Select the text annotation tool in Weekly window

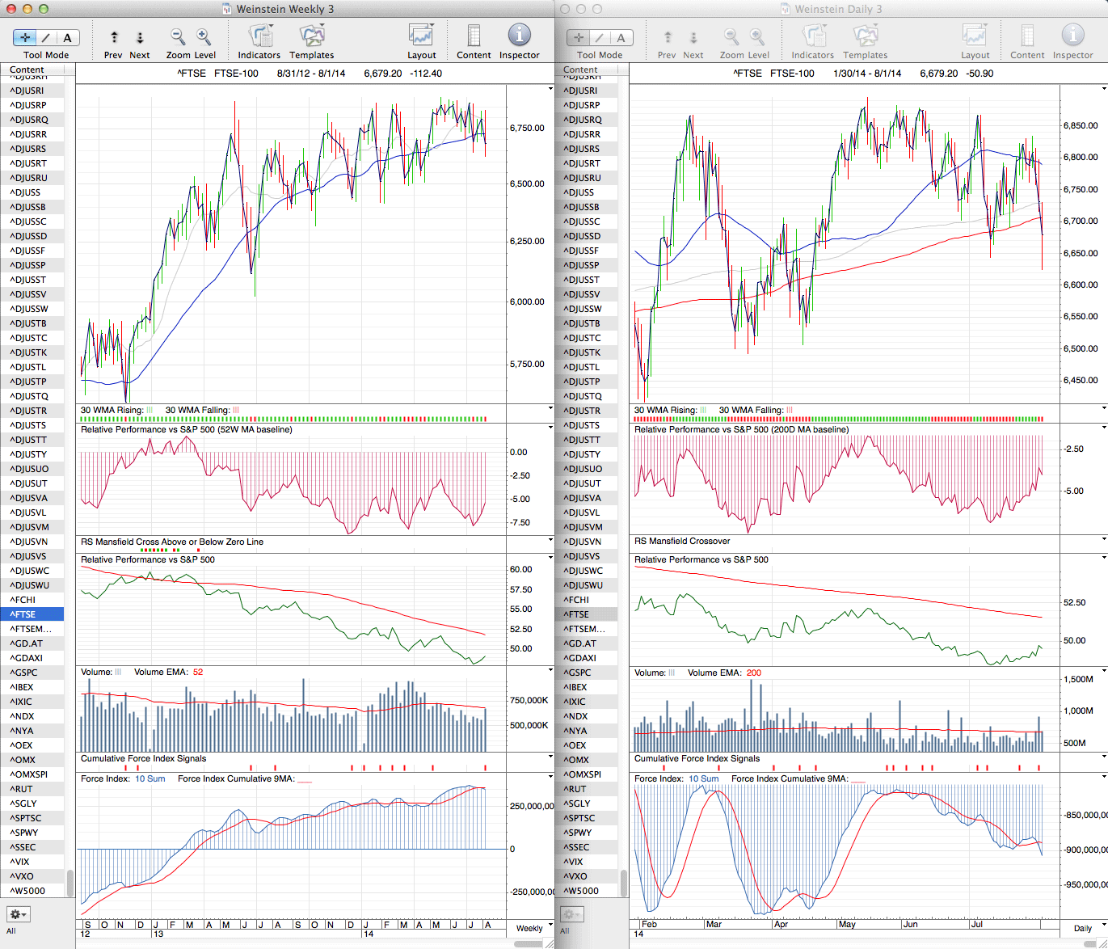67,37
